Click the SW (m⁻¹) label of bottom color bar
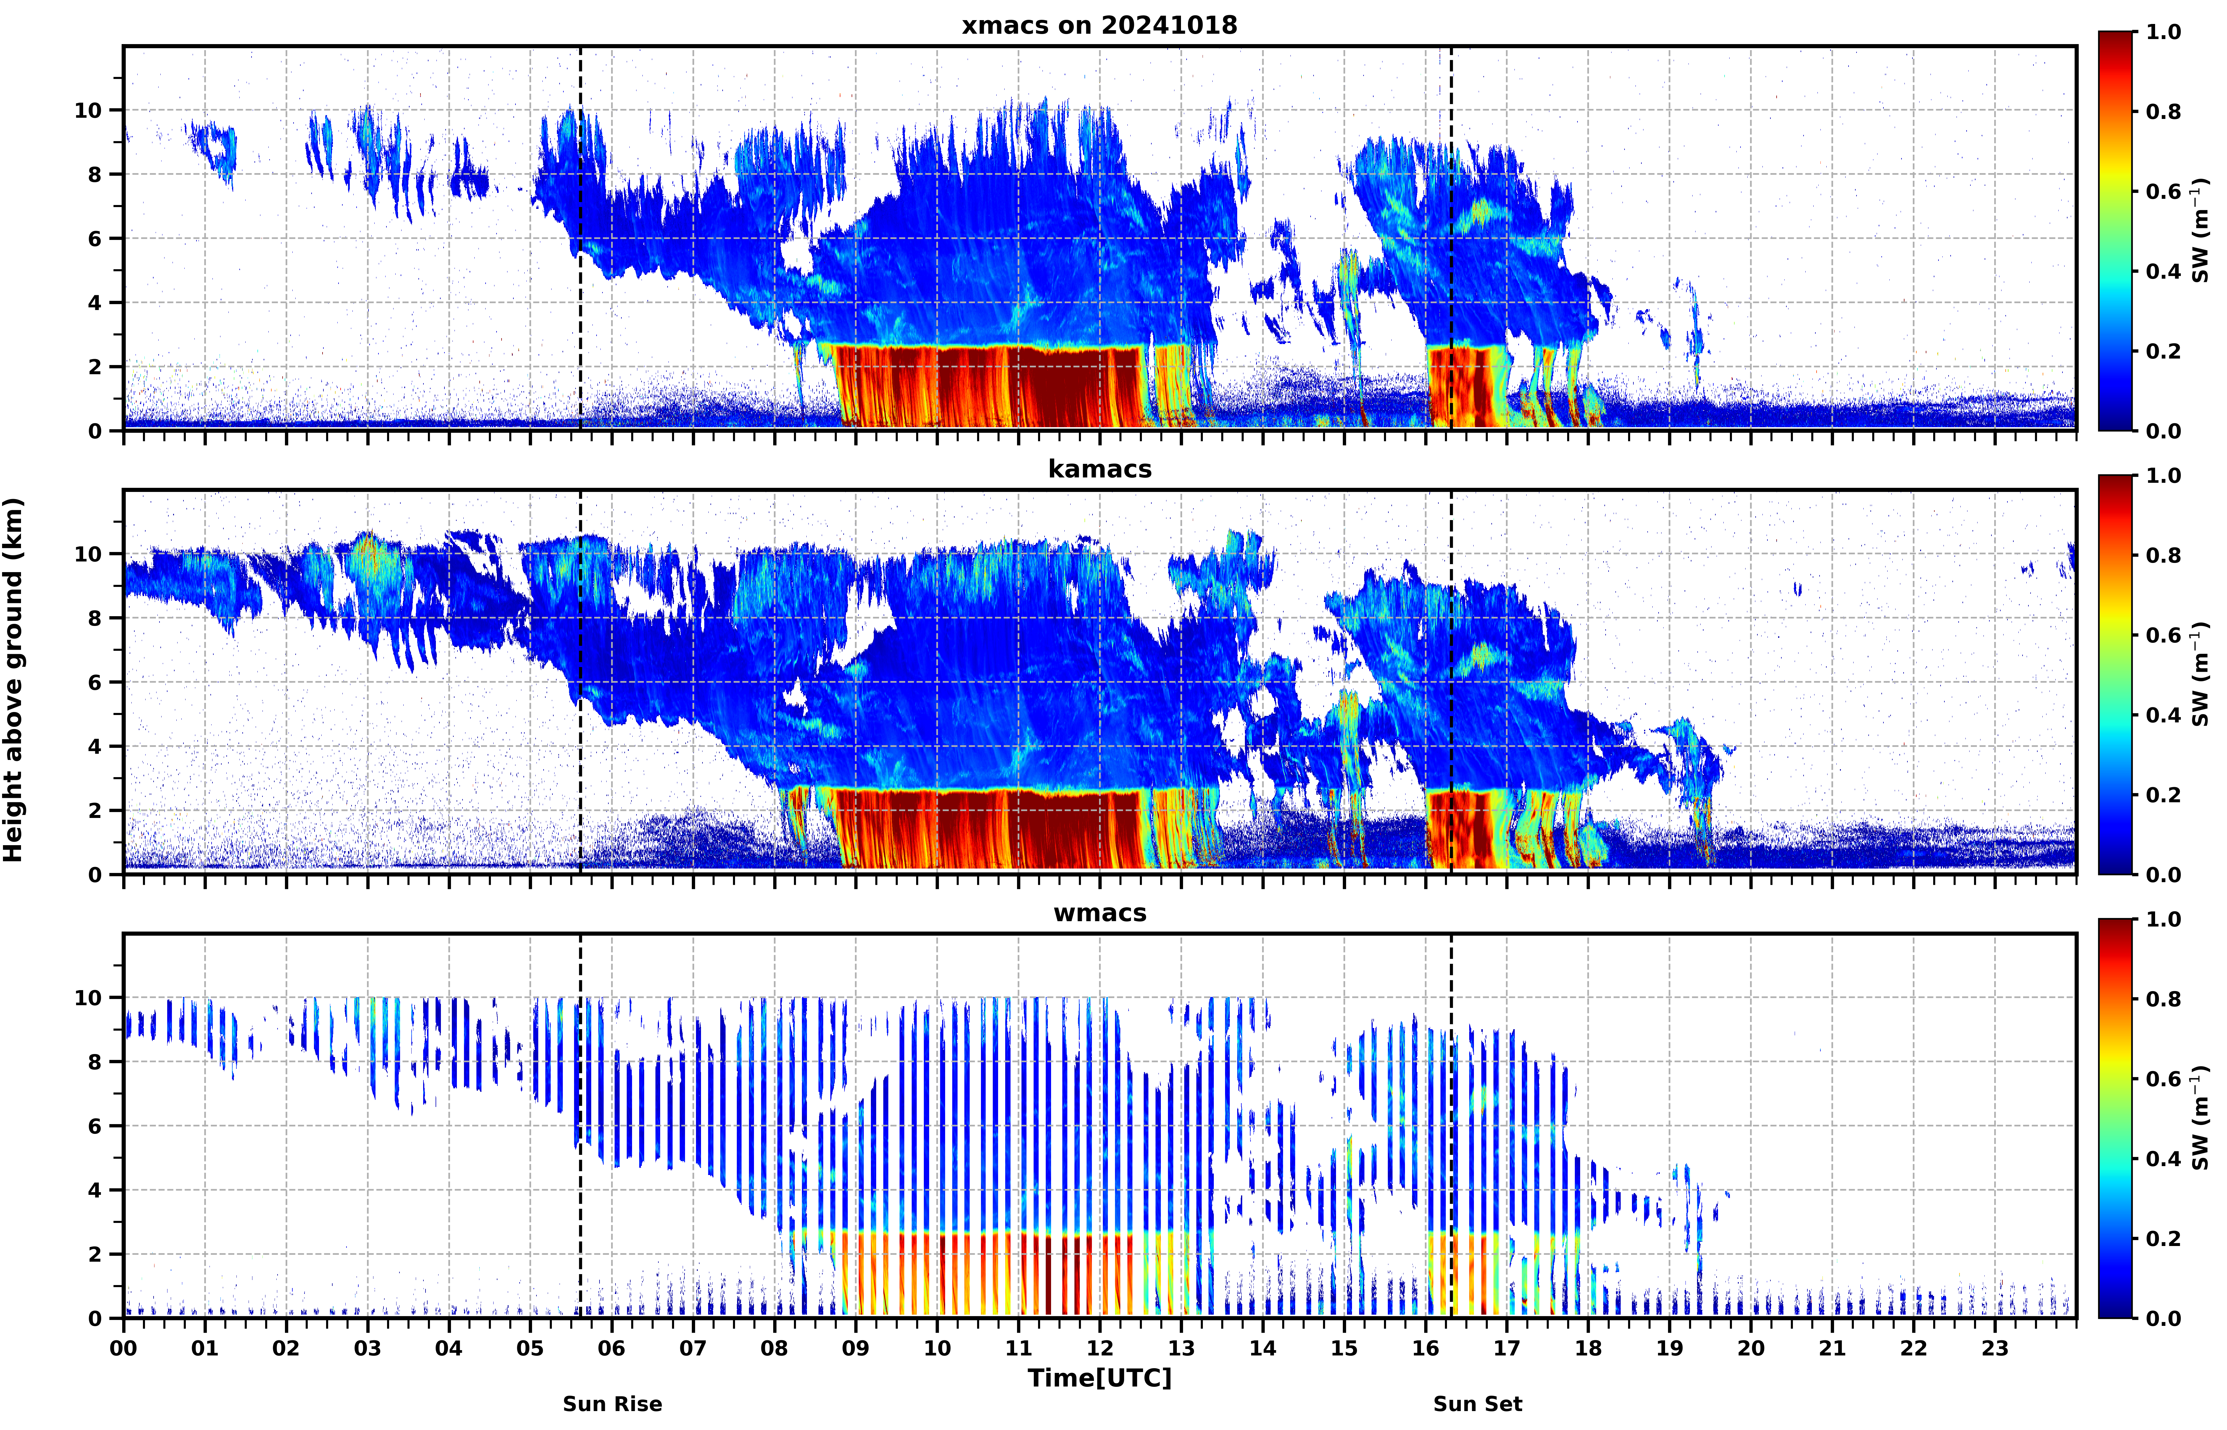 (2200, 1119)
